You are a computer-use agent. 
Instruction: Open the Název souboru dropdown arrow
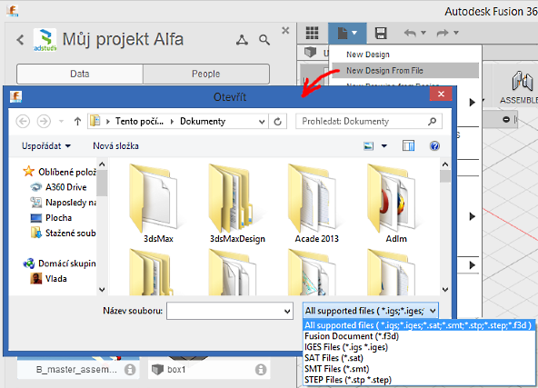point(287,311)
